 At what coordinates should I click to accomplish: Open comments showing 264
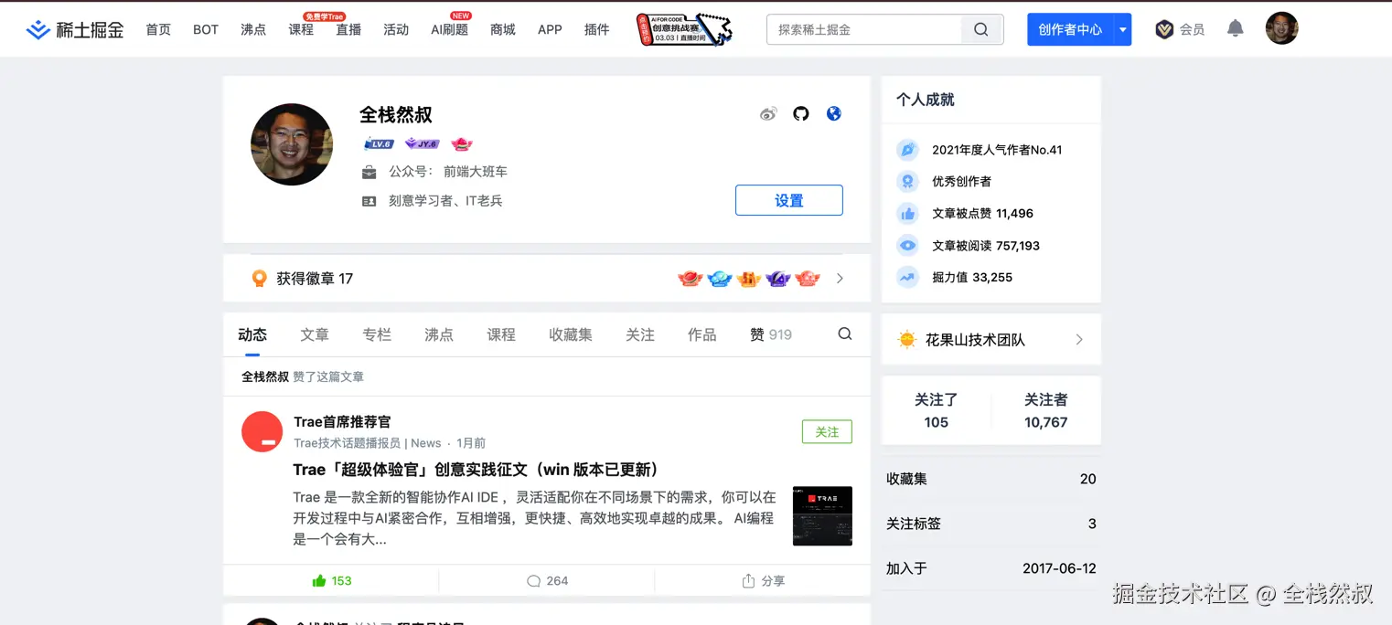coord(547,581)
